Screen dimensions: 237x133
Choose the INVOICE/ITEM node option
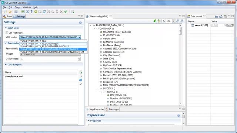click(53, 52)
